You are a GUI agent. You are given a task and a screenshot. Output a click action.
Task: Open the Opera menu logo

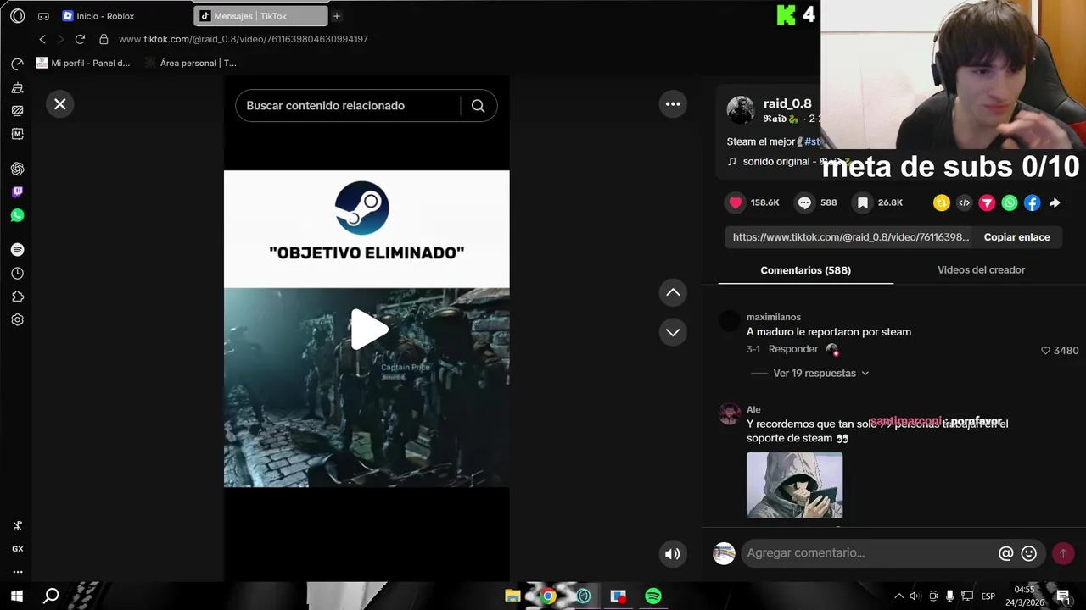[17, 16]
